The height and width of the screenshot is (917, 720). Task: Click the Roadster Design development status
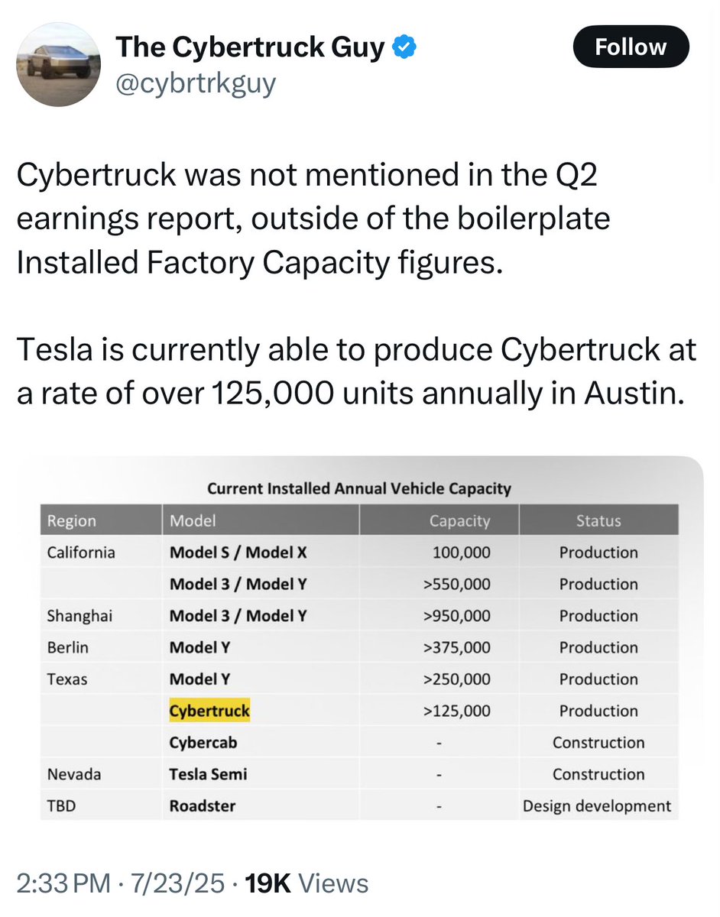coord(597,805)
